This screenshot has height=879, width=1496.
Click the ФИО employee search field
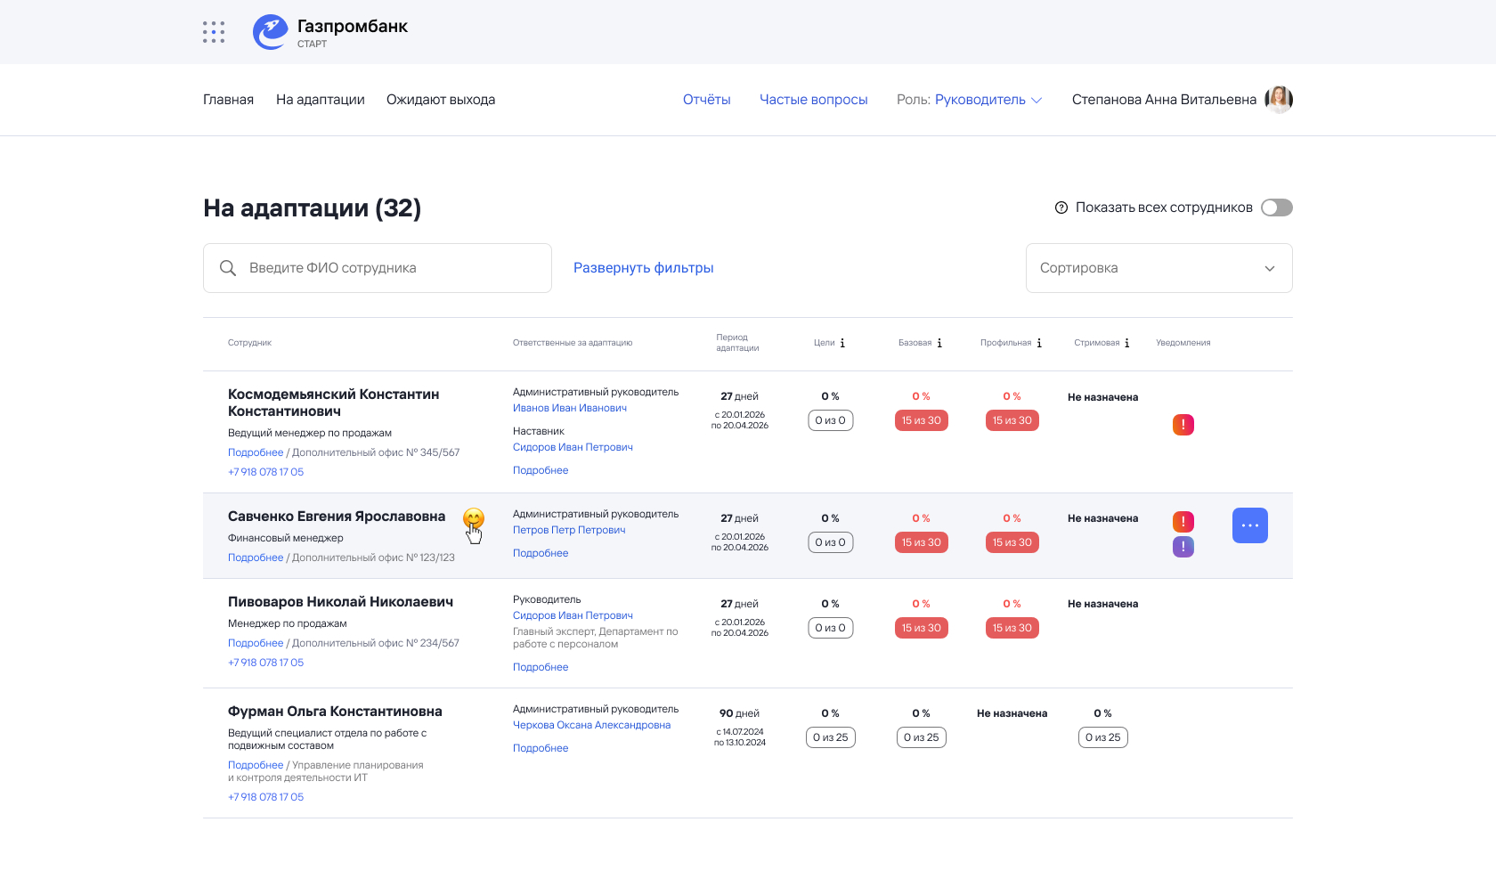tap(392, 268)
